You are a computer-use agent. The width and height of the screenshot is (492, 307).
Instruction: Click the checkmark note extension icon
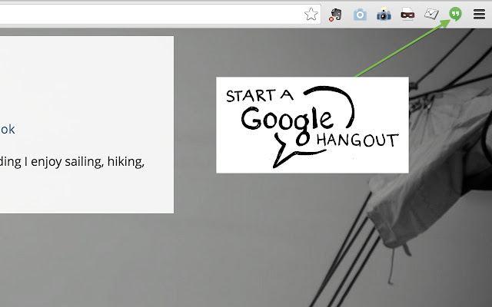point(431,14)
